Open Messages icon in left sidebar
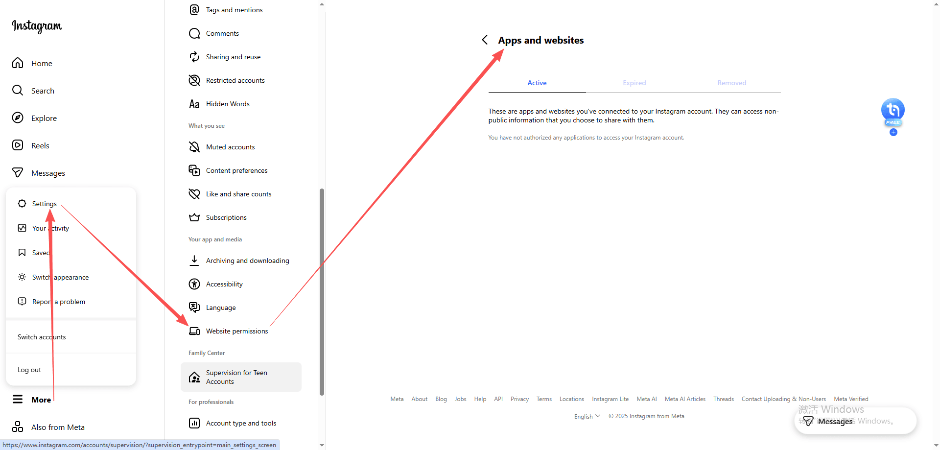Image resolution: width=940 pixels, height=450 pixels. pyautogui.click(x=18, y=173)
